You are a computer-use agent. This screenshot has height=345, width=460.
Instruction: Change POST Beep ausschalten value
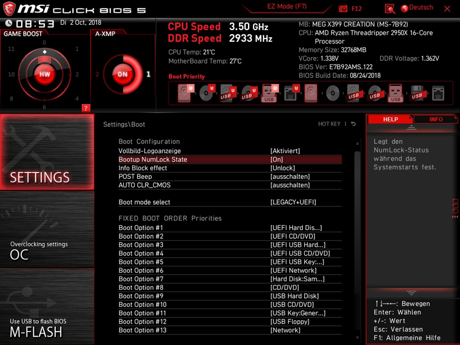click(x=290, y=176)
